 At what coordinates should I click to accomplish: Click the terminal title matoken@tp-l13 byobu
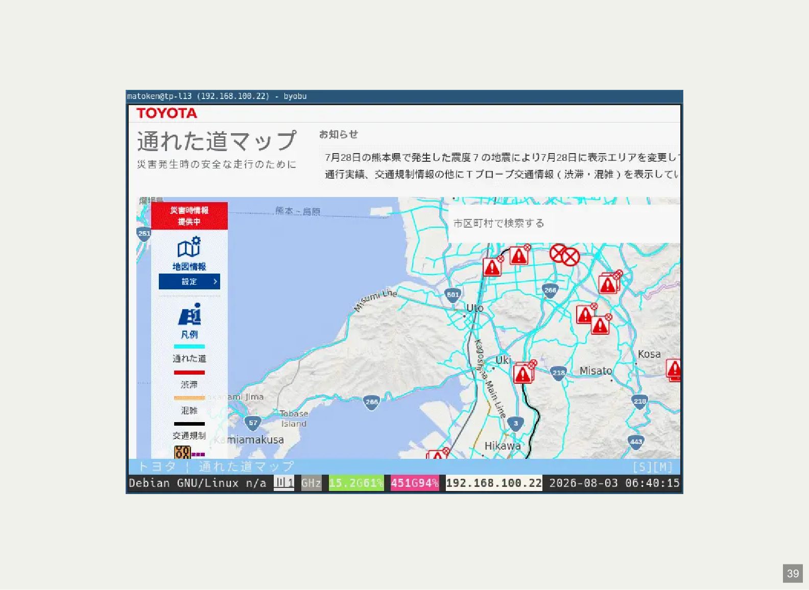coord(217,96)
